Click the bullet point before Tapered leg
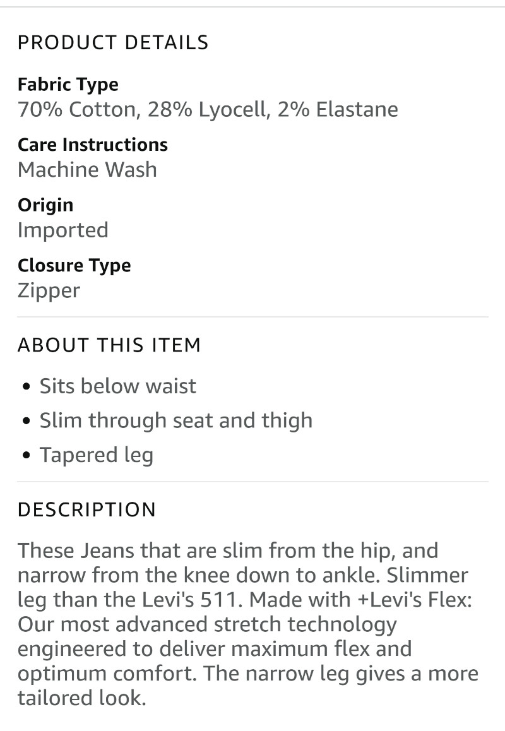This screenshot has height=731, width=505. click(x=27, y=455)
